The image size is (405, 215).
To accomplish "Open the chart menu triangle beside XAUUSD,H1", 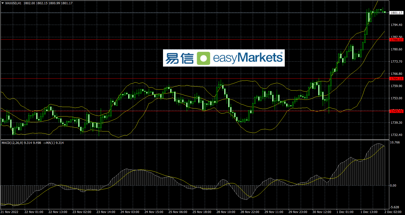I will (3, 3).
